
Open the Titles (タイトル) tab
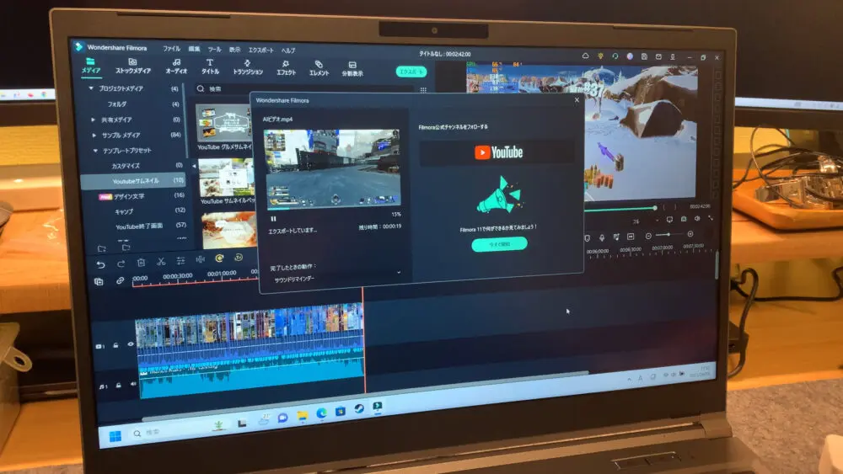point(210,67)
